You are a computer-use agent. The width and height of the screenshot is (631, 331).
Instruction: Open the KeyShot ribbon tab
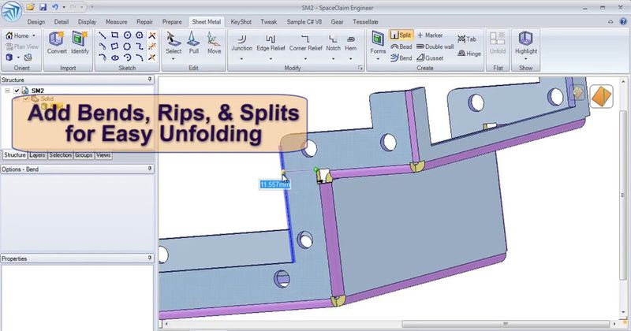[241, 22]
